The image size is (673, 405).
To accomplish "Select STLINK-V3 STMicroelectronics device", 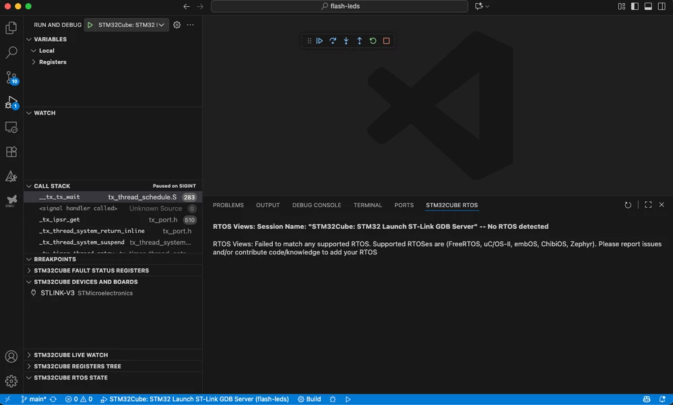I will (x=113, y=293).
